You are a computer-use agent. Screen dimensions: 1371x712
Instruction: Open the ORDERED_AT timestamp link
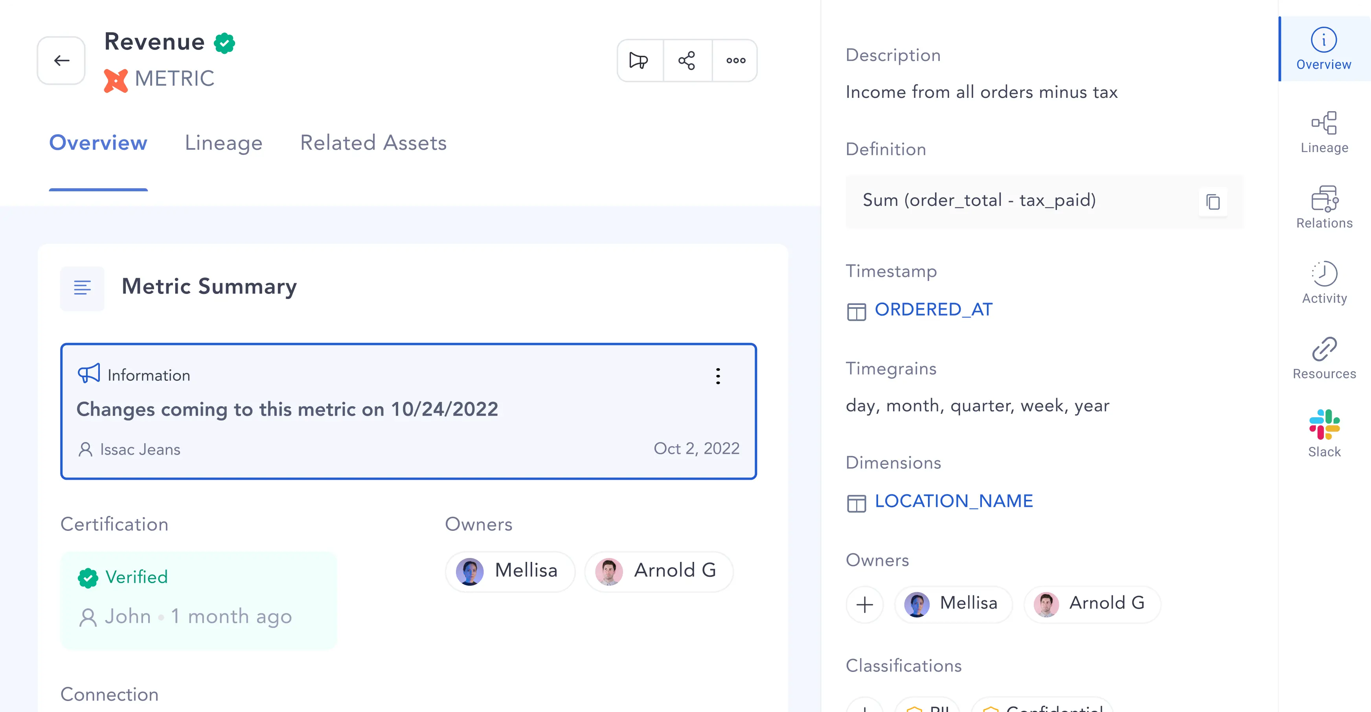pyautogui.click(x=934, y=310)
